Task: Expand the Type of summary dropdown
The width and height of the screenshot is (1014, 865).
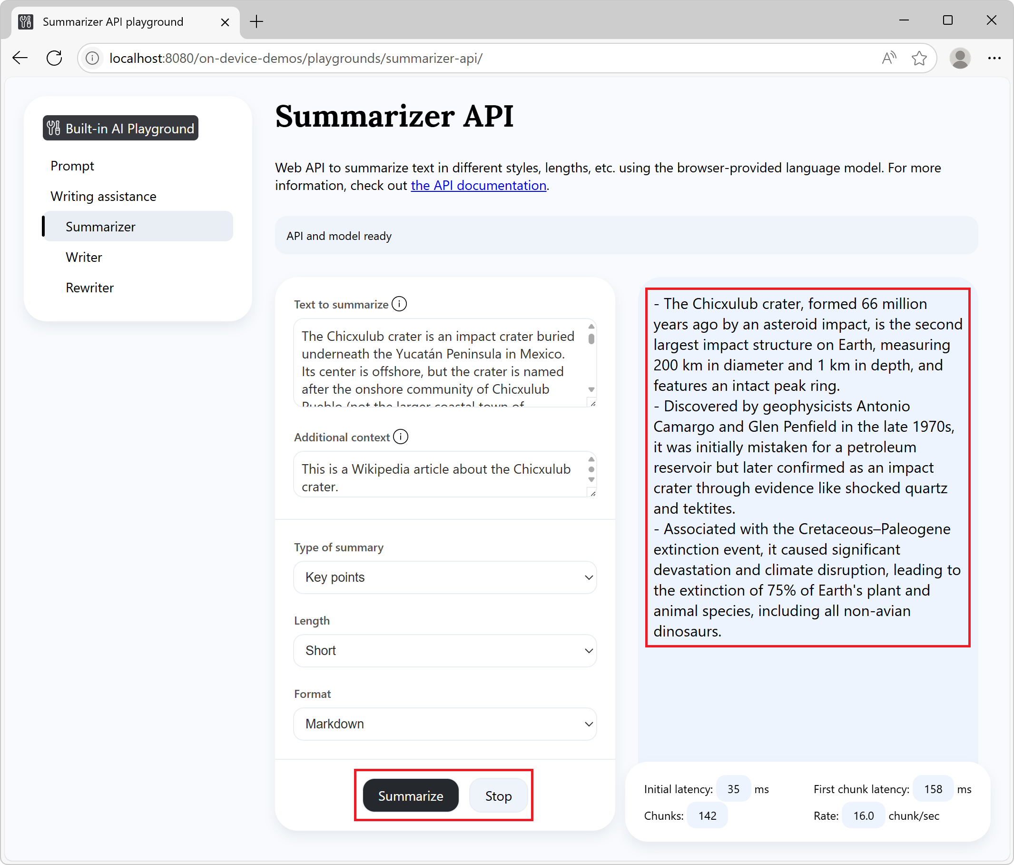Action: coord(444,577)
